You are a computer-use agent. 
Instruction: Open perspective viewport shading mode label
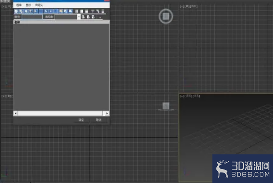196,96
